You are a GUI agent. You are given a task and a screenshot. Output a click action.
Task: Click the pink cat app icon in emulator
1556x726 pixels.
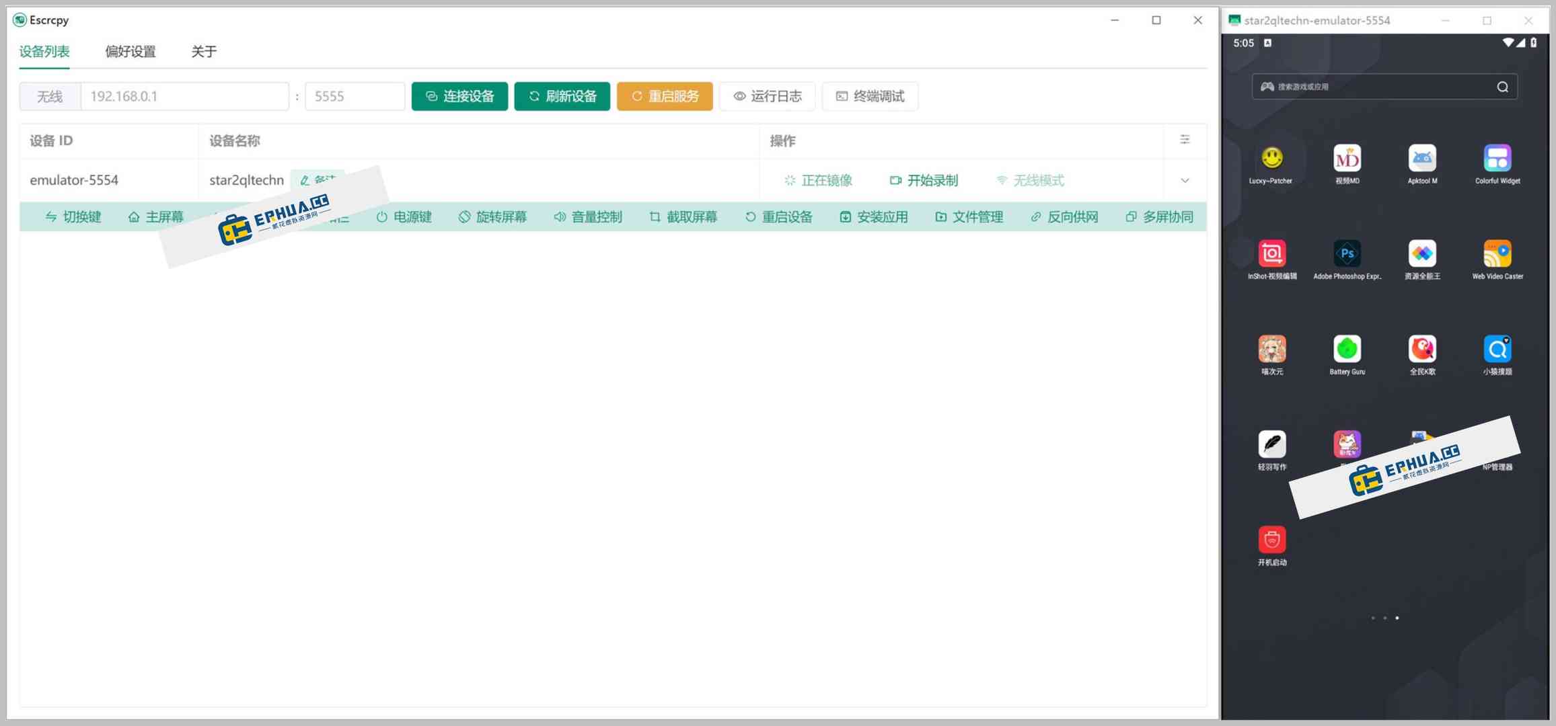(1347, 444)
